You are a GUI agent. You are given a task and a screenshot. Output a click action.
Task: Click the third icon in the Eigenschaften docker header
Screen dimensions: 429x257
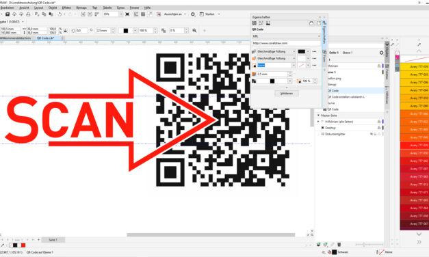[x=268, y=23]
